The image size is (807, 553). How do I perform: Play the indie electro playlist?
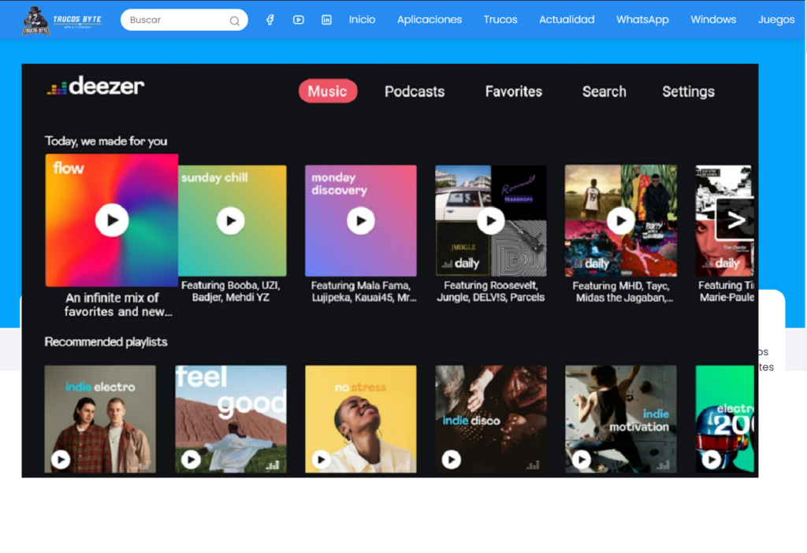61,459
